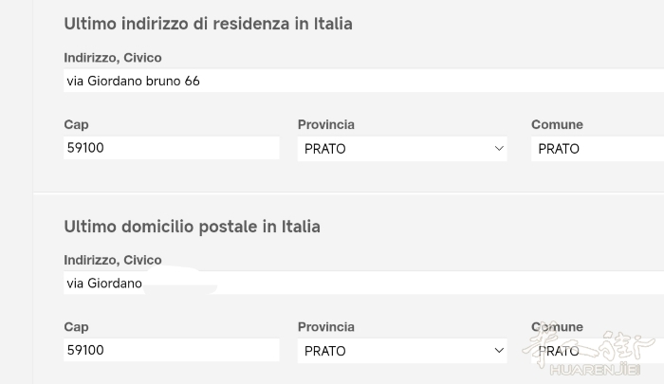Viewport: 664px width, 384px height.
Task: Click heading "Ultimo indirizzo di residenza in Italia"
Action: click(x=208, y=24)
